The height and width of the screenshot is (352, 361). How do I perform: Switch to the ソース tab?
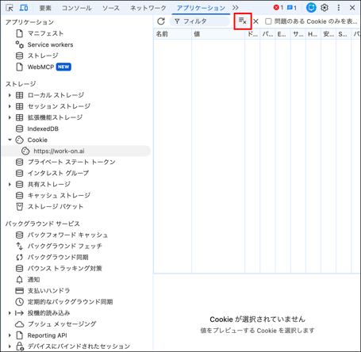tap(111, 8)
